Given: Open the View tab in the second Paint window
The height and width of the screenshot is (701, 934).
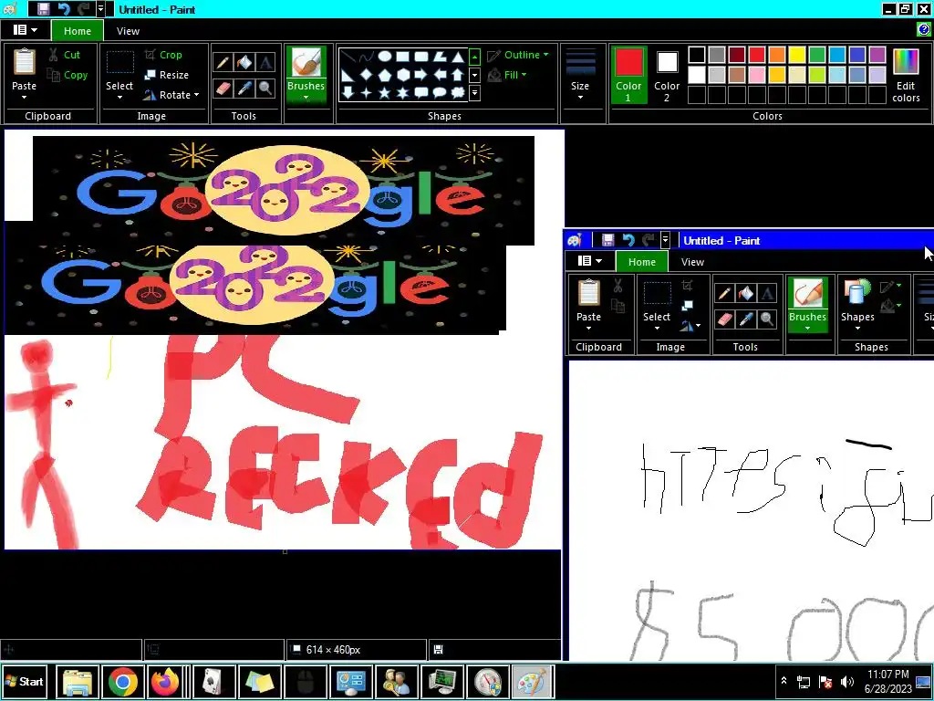Looking at the screenshot, I should pyautogui.click(x=692, y=262).
